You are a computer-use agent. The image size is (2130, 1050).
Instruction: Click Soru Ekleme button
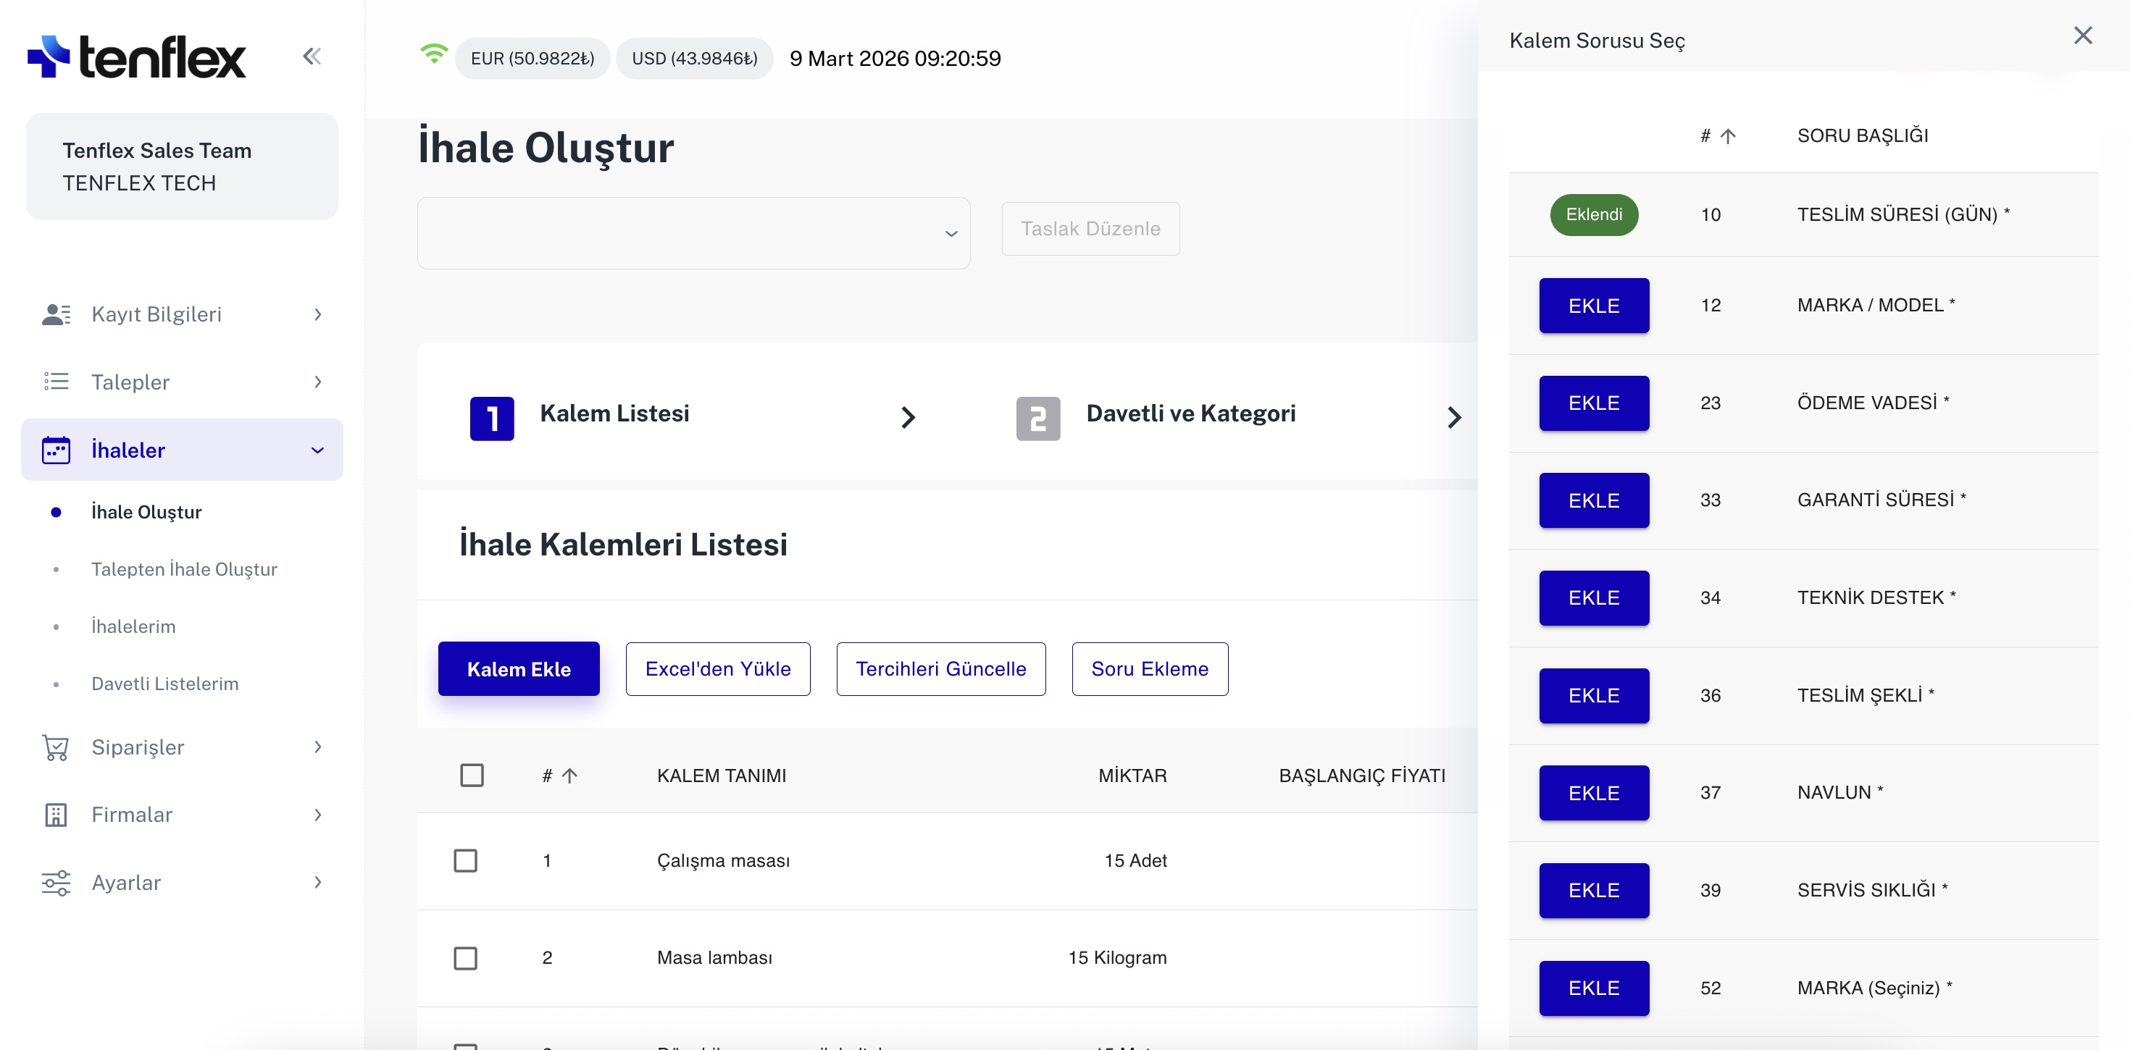(x=1149, y=669)
